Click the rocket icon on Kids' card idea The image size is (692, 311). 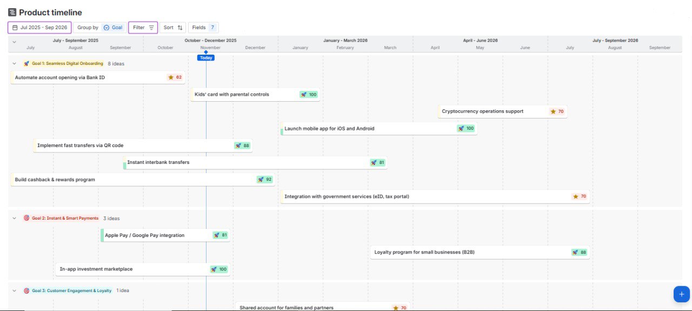pyautogui.click(x=304, y=95)
